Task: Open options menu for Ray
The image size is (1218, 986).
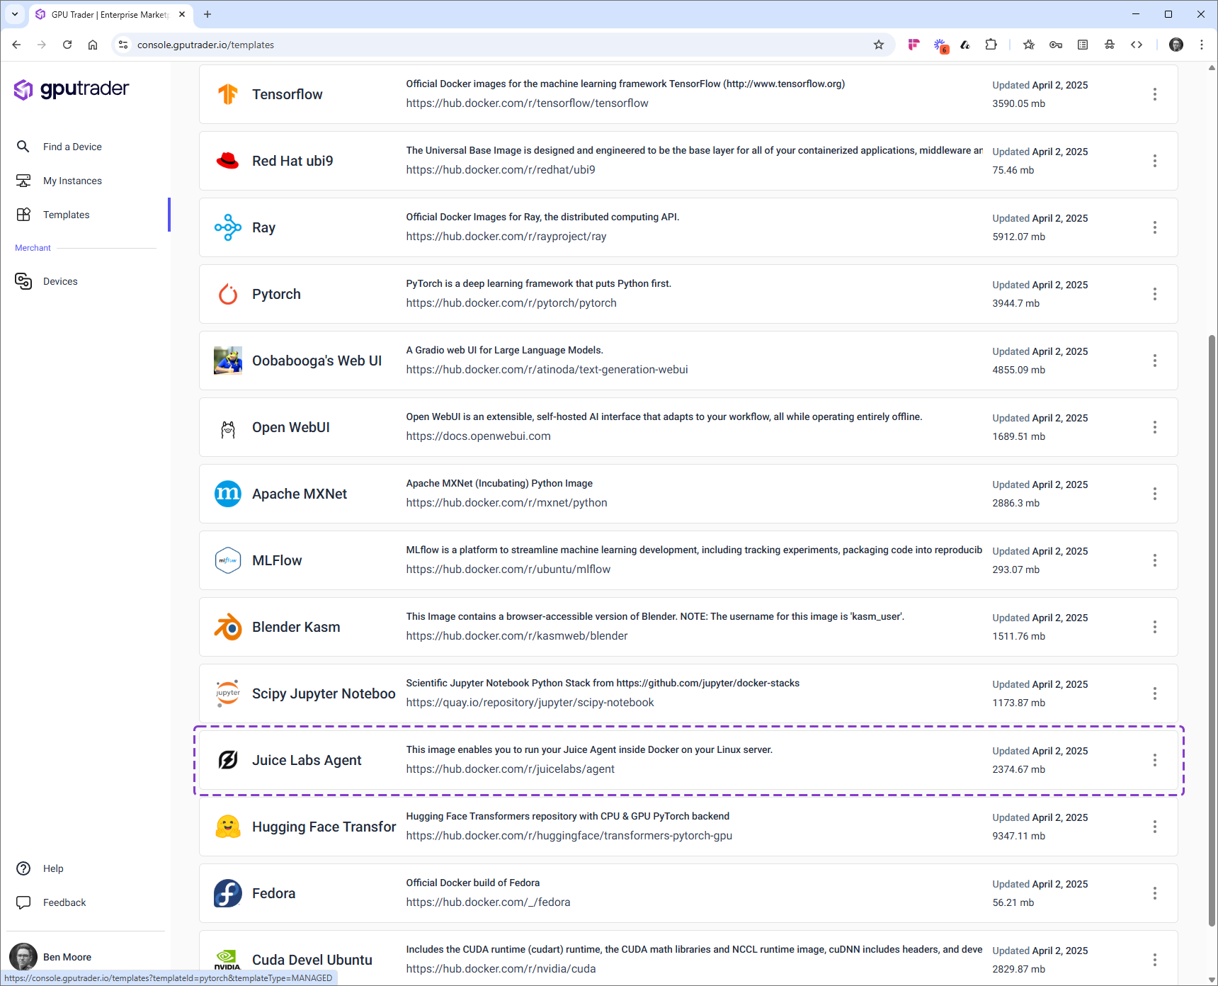Action: [1155, 227]
